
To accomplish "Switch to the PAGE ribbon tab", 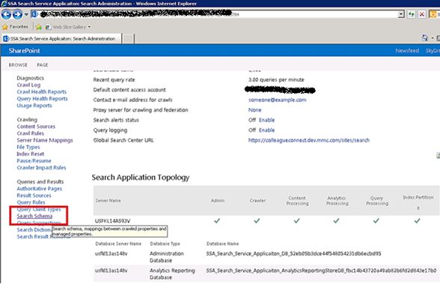I will (x=43, y=65).
